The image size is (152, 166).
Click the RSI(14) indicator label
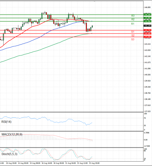pos(6,122)
